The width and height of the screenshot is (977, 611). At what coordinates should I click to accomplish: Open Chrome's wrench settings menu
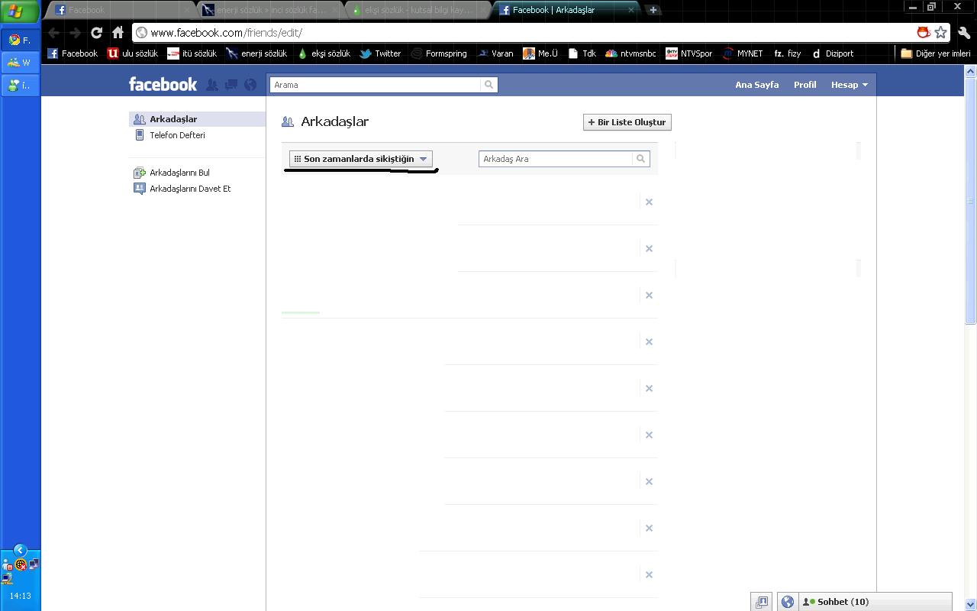(x=963, y=33)
